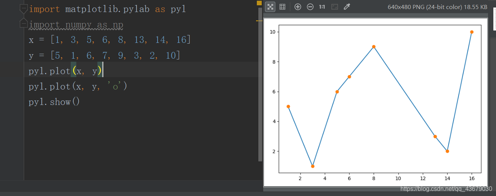The image size is (496, 196).
Task: Click the yellow inspection warning indicator
Action: pos(259,3)
